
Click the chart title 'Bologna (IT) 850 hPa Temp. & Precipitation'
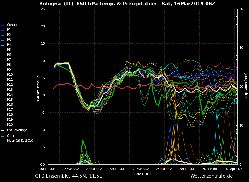98,4
